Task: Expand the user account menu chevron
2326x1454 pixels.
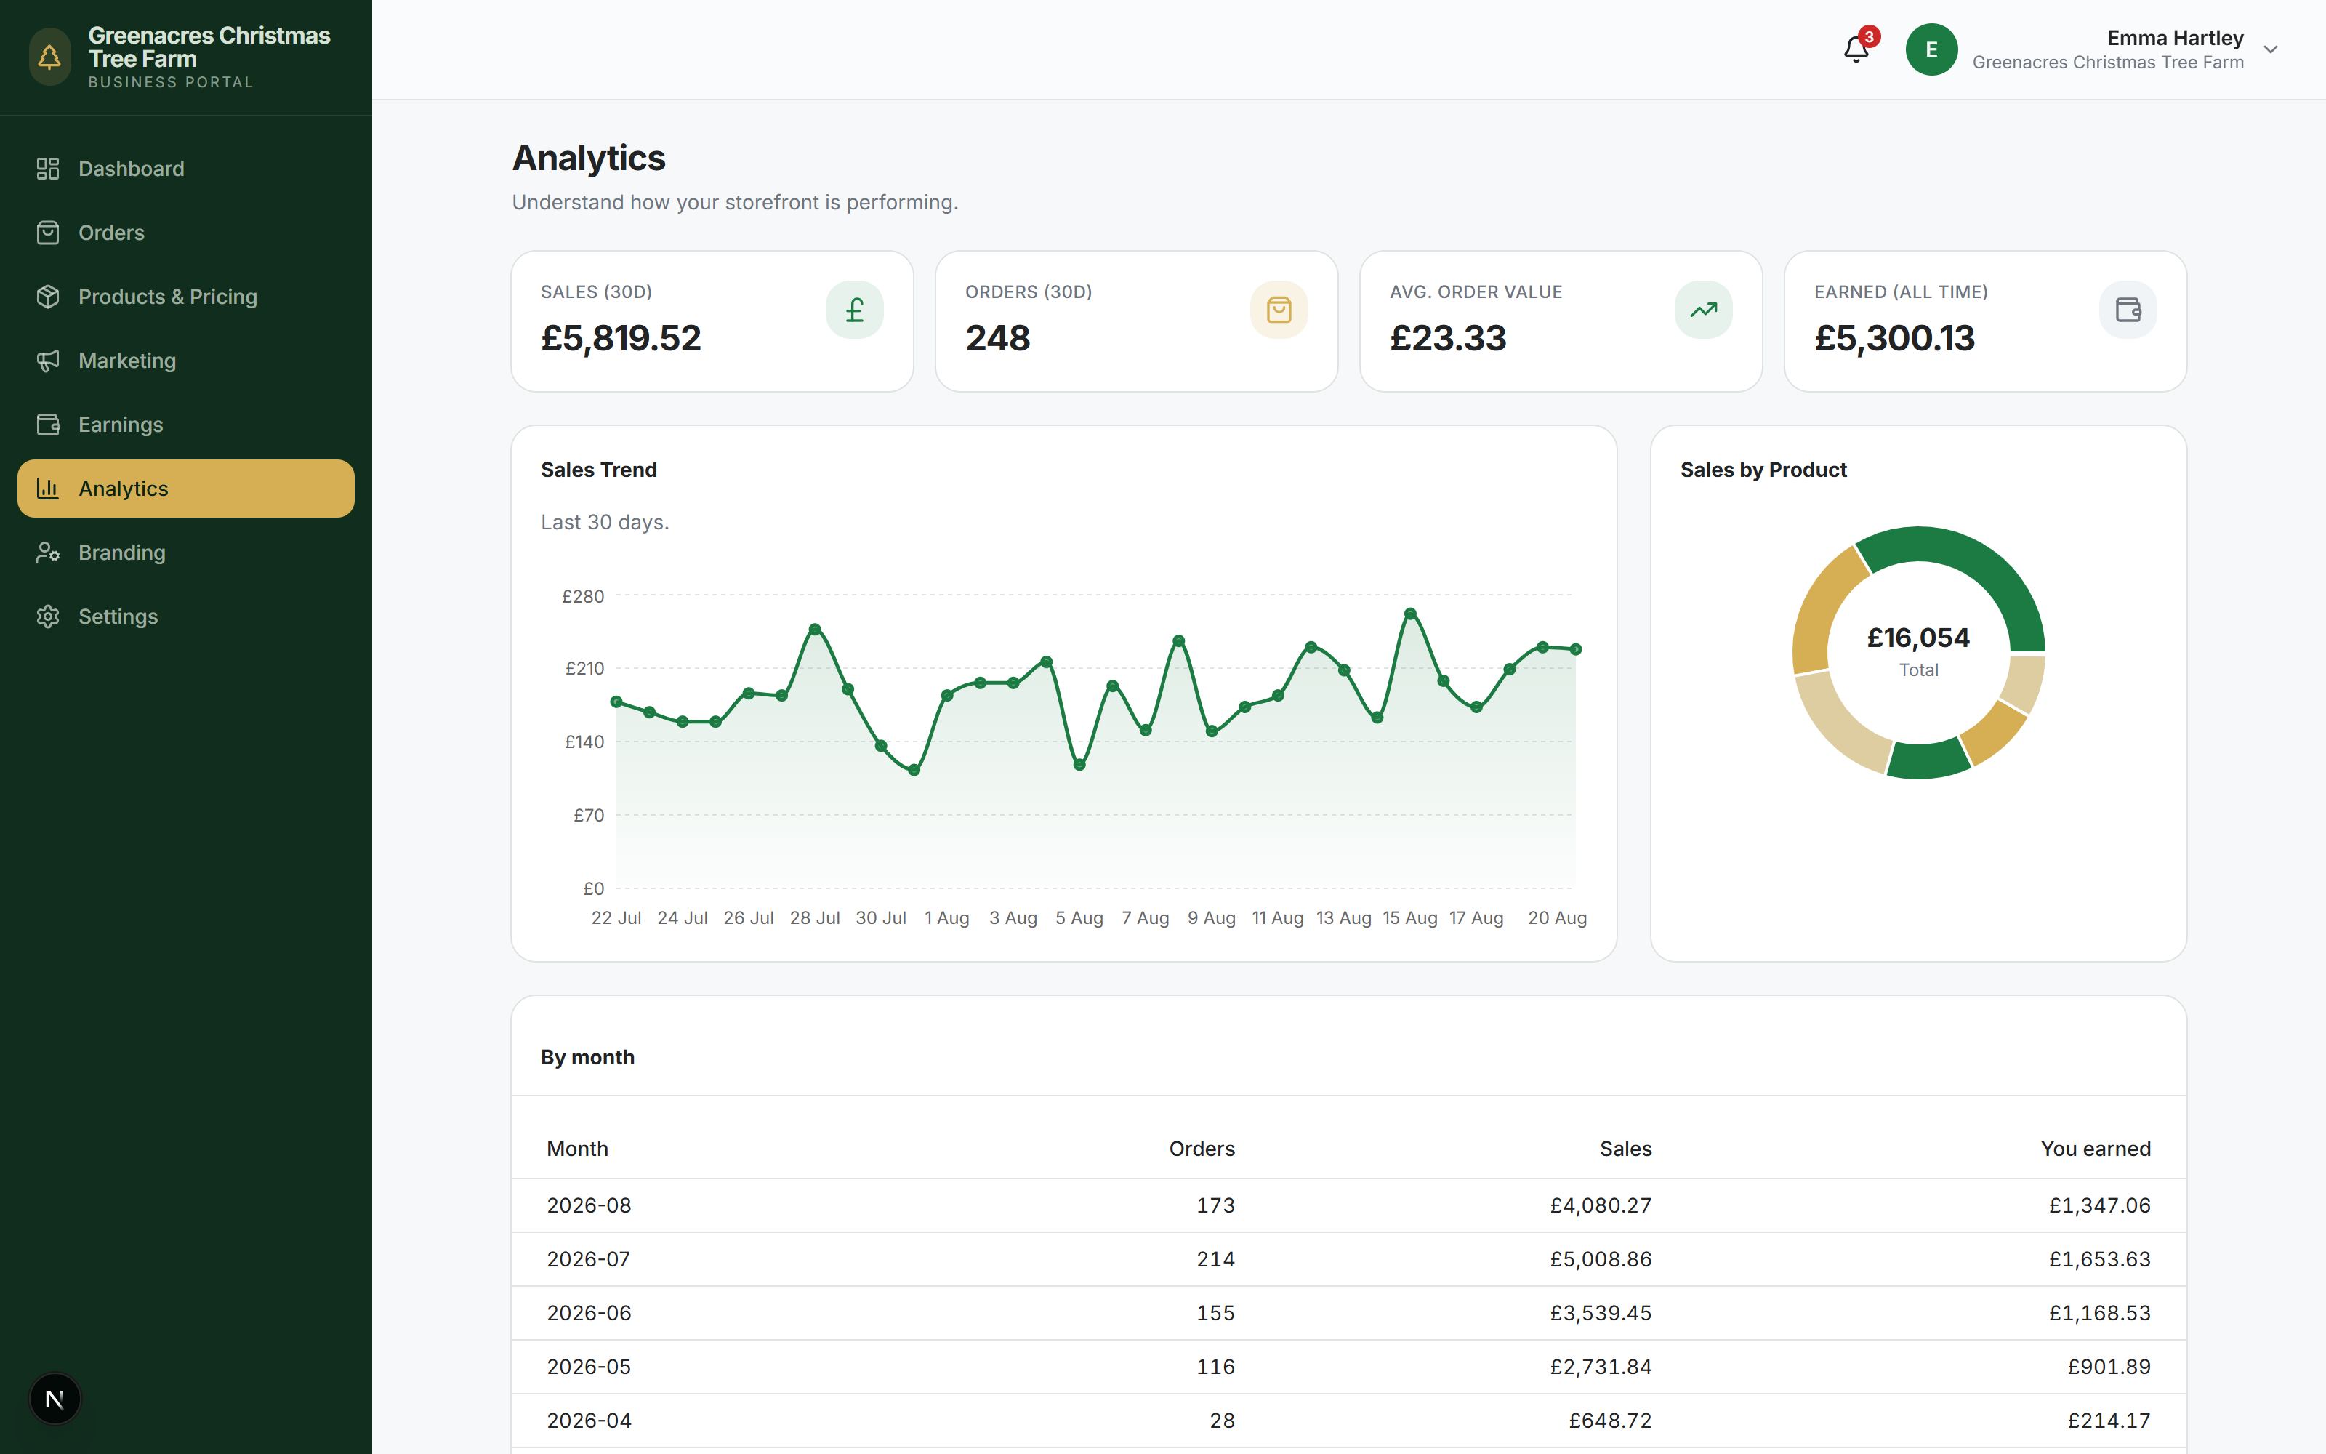Action: point(2271,49)
